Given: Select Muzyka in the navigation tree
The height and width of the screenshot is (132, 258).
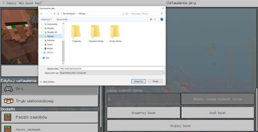Looking at the screenshot, I should (x=50, y=28).
